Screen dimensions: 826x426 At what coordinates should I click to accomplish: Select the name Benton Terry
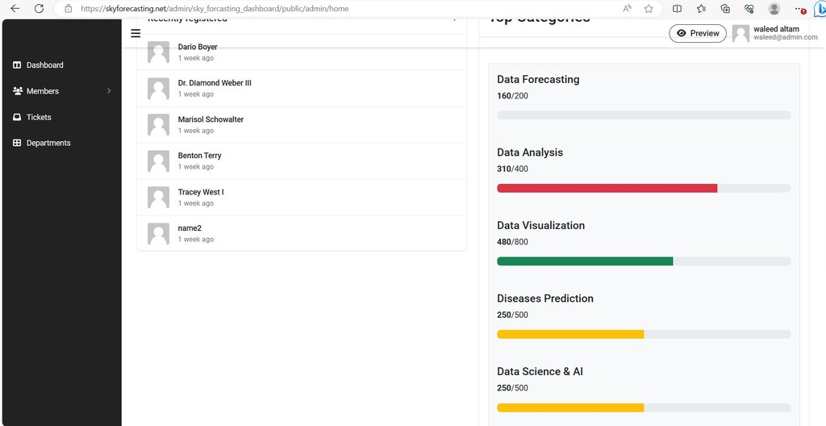pyautogui.click(x=200, y=156)
